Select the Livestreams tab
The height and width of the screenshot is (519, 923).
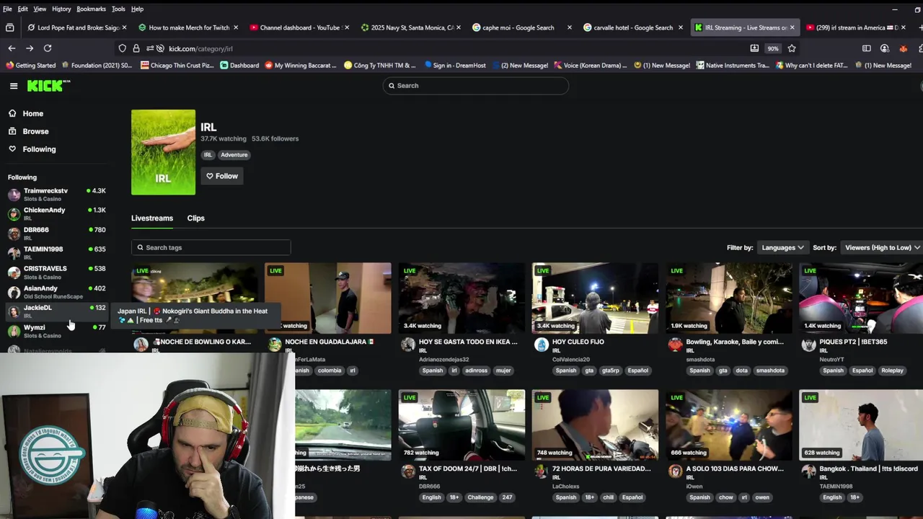coord(152,218)
